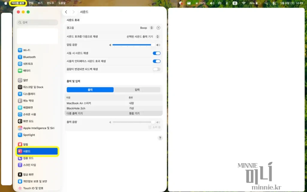This screenshot has width=307, height=192.
Task: Open the 도움말 menu
Action: (62, 3)
